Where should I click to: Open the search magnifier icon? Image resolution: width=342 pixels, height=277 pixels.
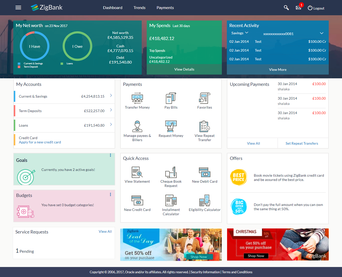click(x=286, y=8)
